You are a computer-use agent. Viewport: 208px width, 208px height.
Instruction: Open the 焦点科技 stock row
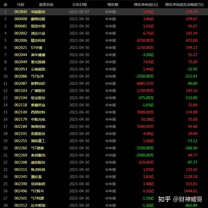click(104, 170)
